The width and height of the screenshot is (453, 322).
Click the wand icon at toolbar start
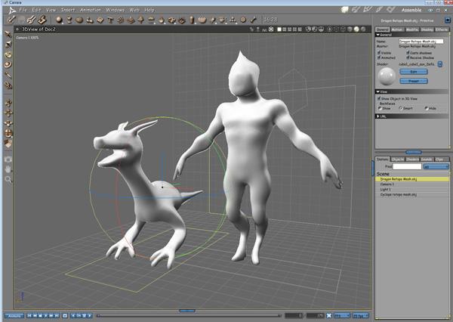(x=11, y=20)
